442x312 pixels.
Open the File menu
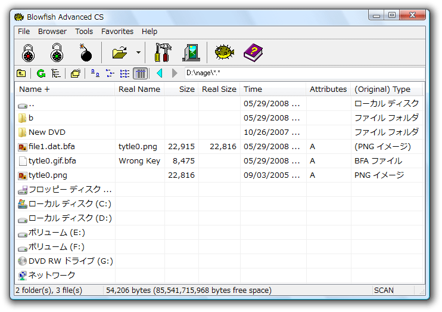coord(24,32)
